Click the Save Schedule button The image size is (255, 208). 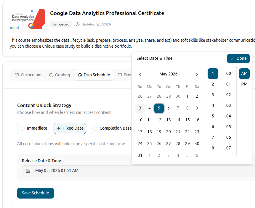[x=36, y=193]
